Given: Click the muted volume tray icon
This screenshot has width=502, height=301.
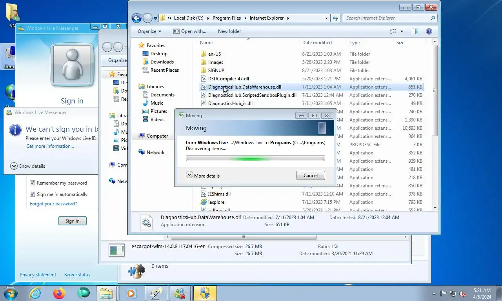Looking at the screenshot, I should [x=463, y=294].
